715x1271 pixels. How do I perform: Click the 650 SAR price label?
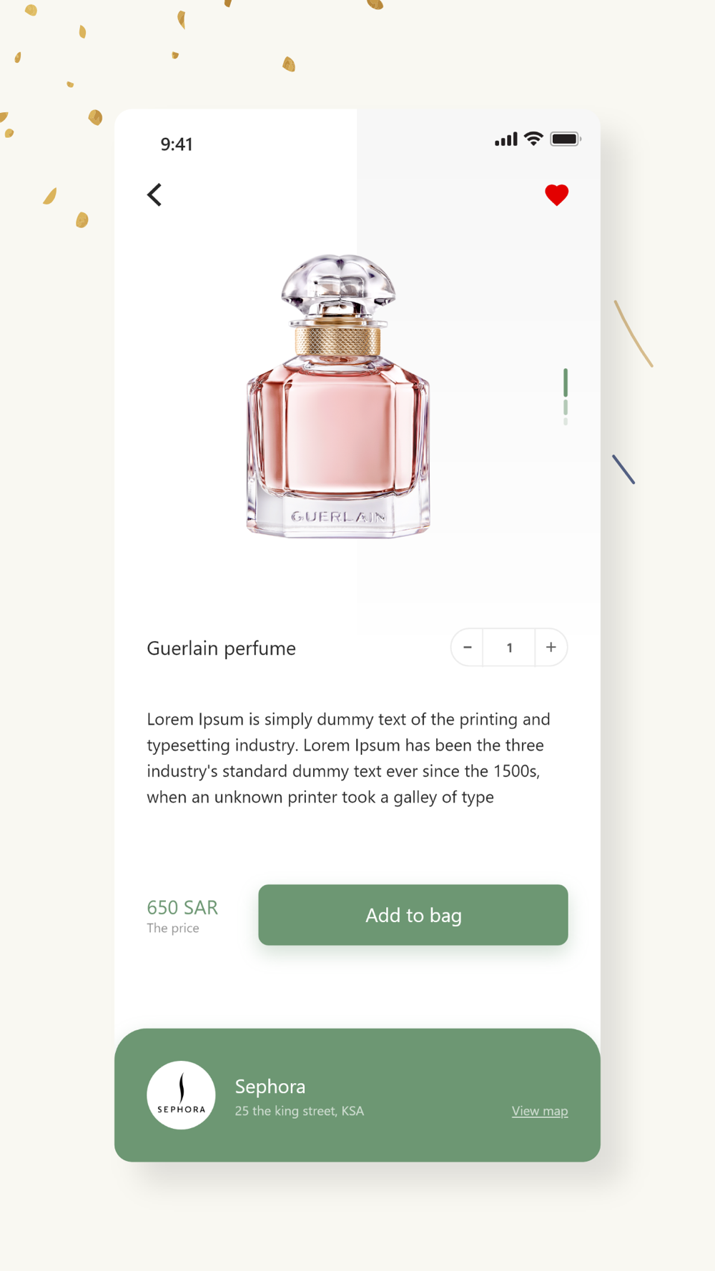(182, 907)
